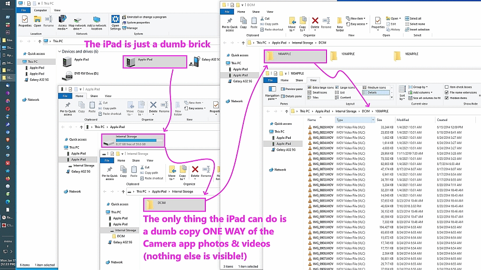Click Map network drive icon
The image size is (481, 270).
pyautogui.click(x=78, y=23)
